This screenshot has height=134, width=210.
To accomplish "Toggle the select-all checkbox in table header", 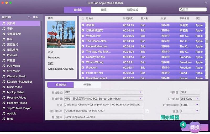I will click(83, 19).
